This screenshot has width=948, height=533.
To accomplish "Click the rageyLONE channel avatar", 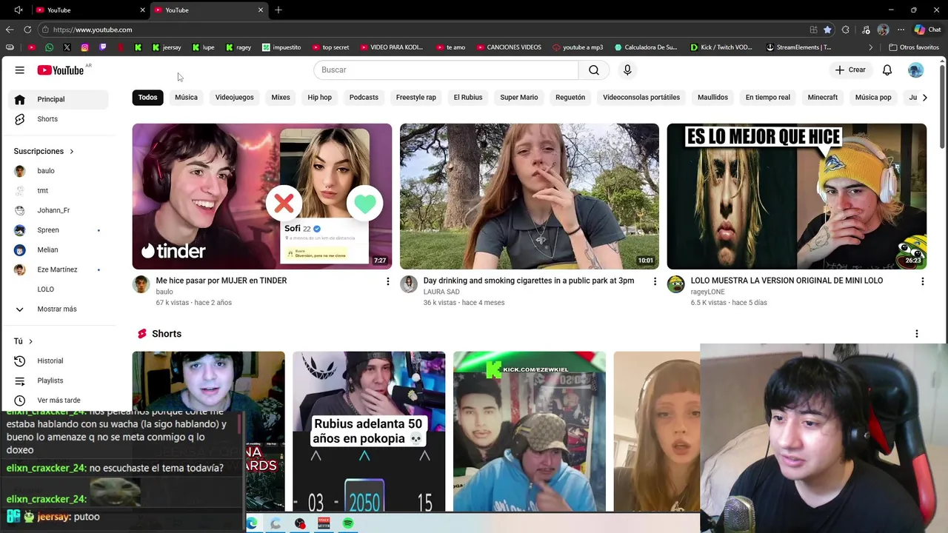I will 675,284.
